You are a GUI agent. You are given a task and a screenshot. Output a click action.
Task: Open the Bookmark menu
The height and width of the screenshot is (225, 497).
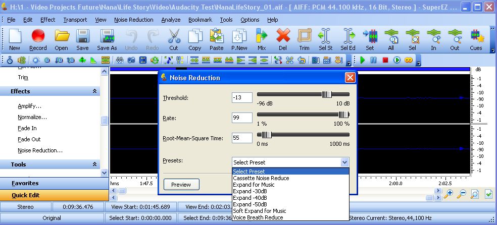point(200,20)
